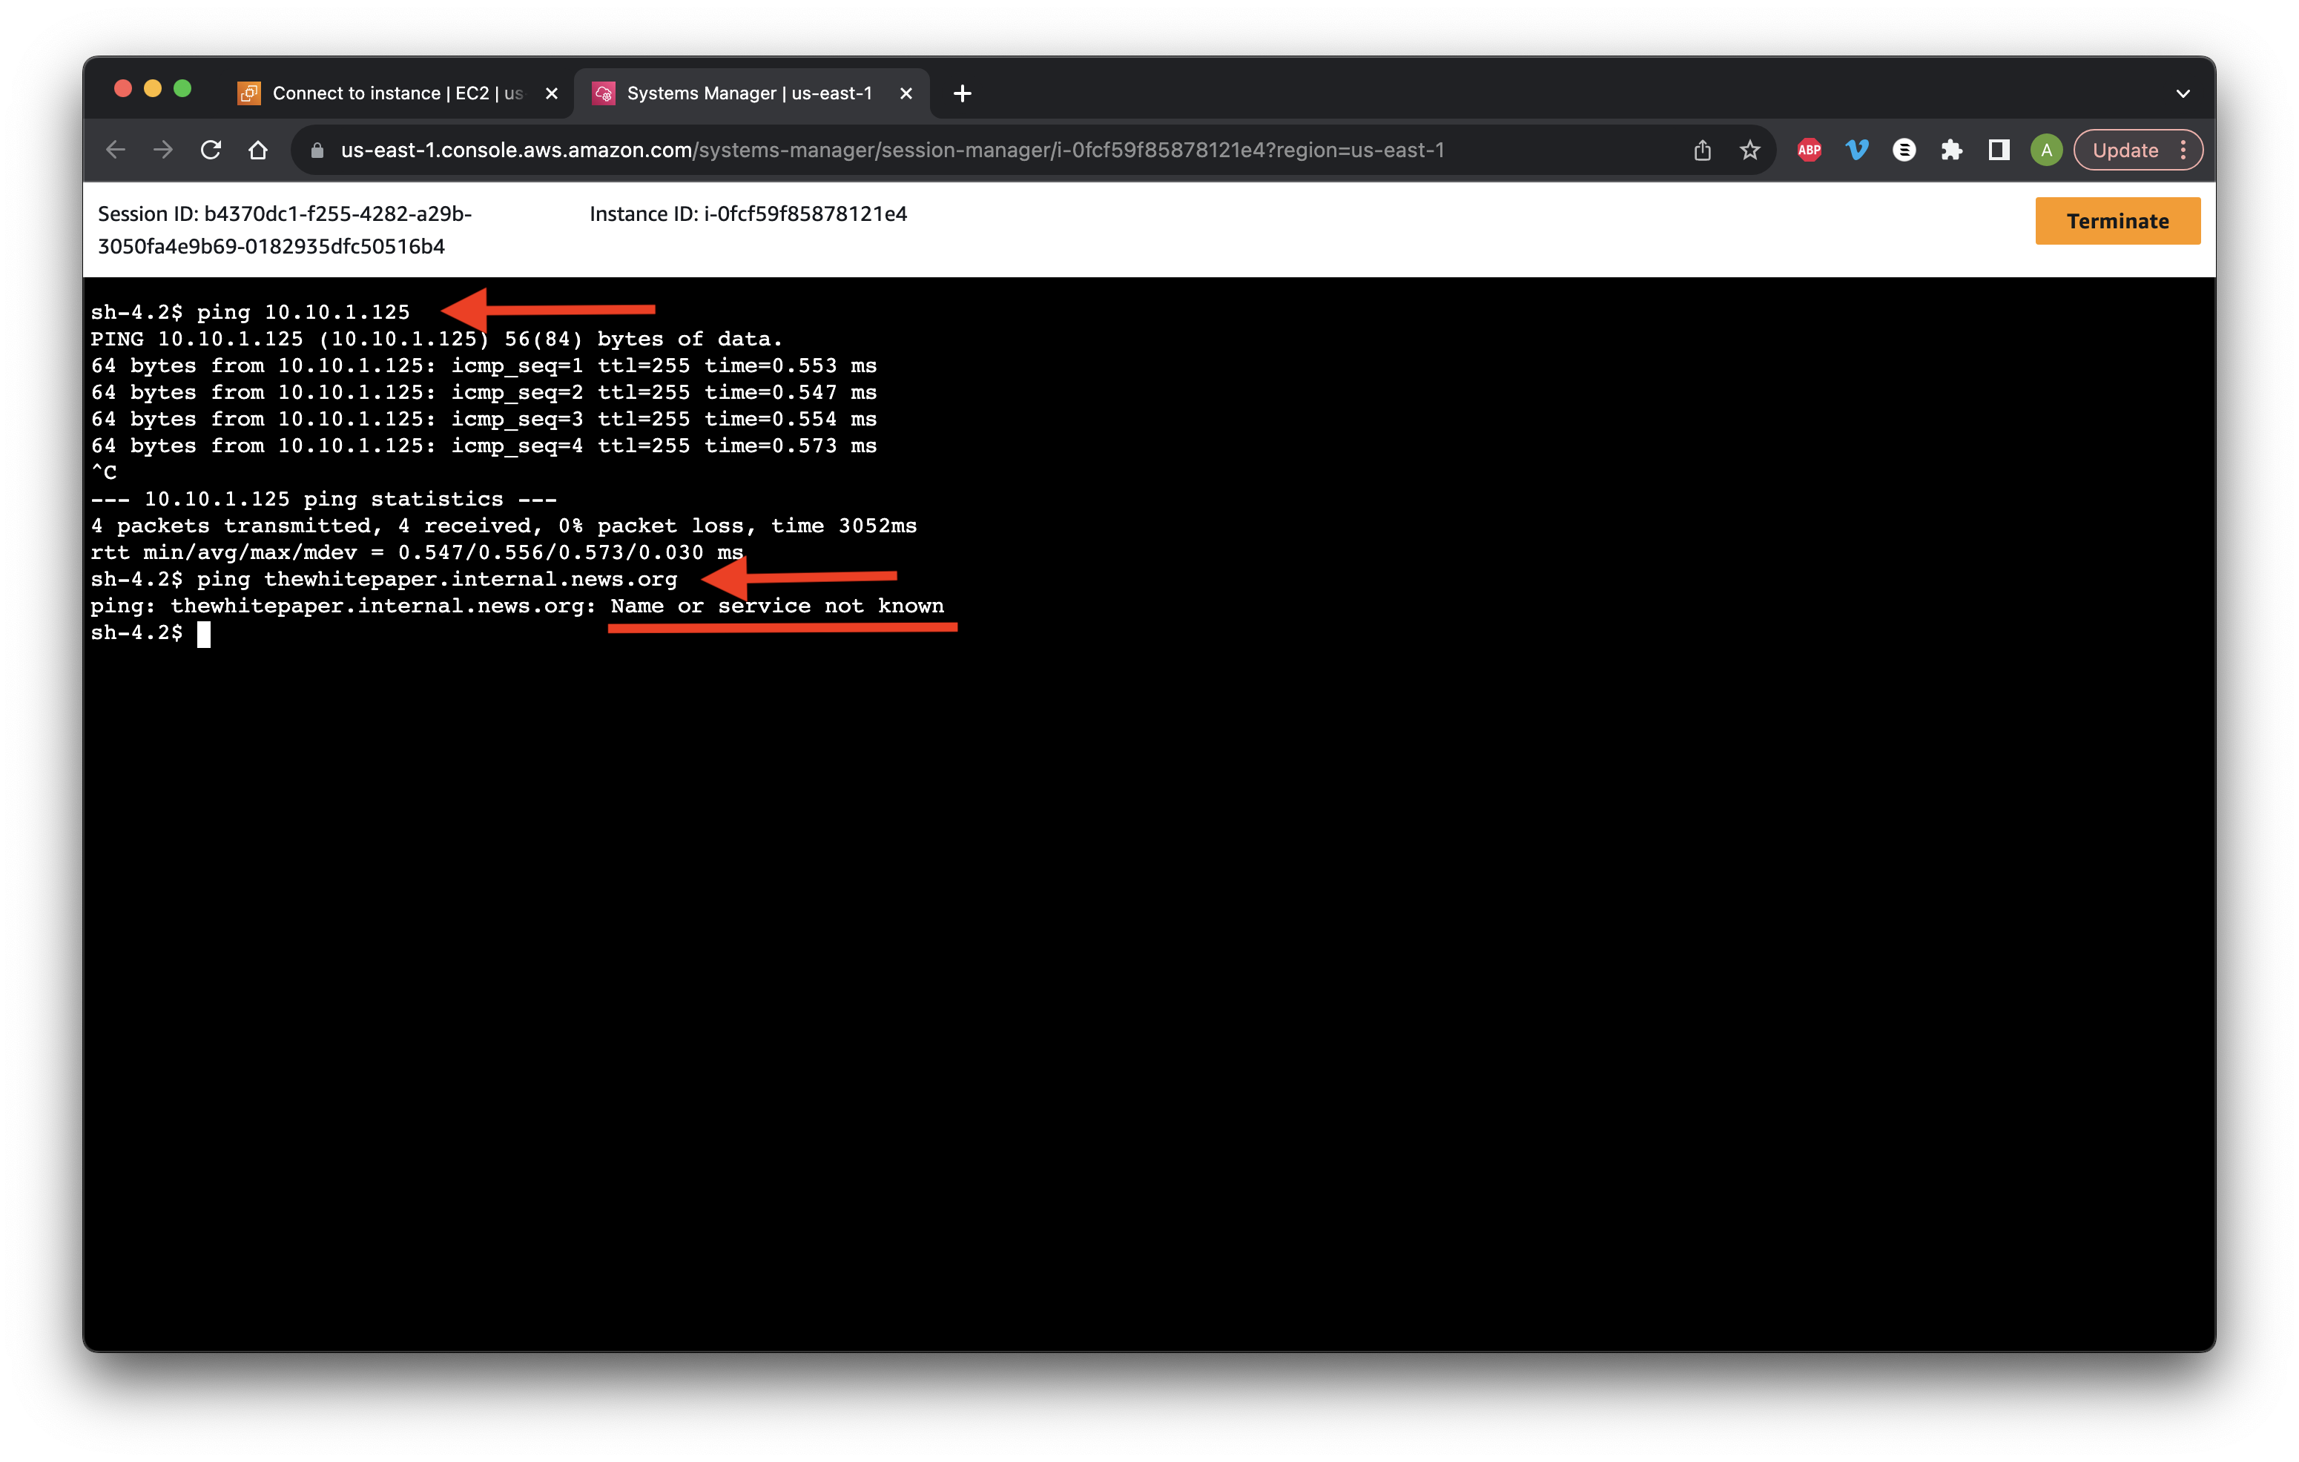Switch to Connect to instance EC2 tab

point(398,93)
